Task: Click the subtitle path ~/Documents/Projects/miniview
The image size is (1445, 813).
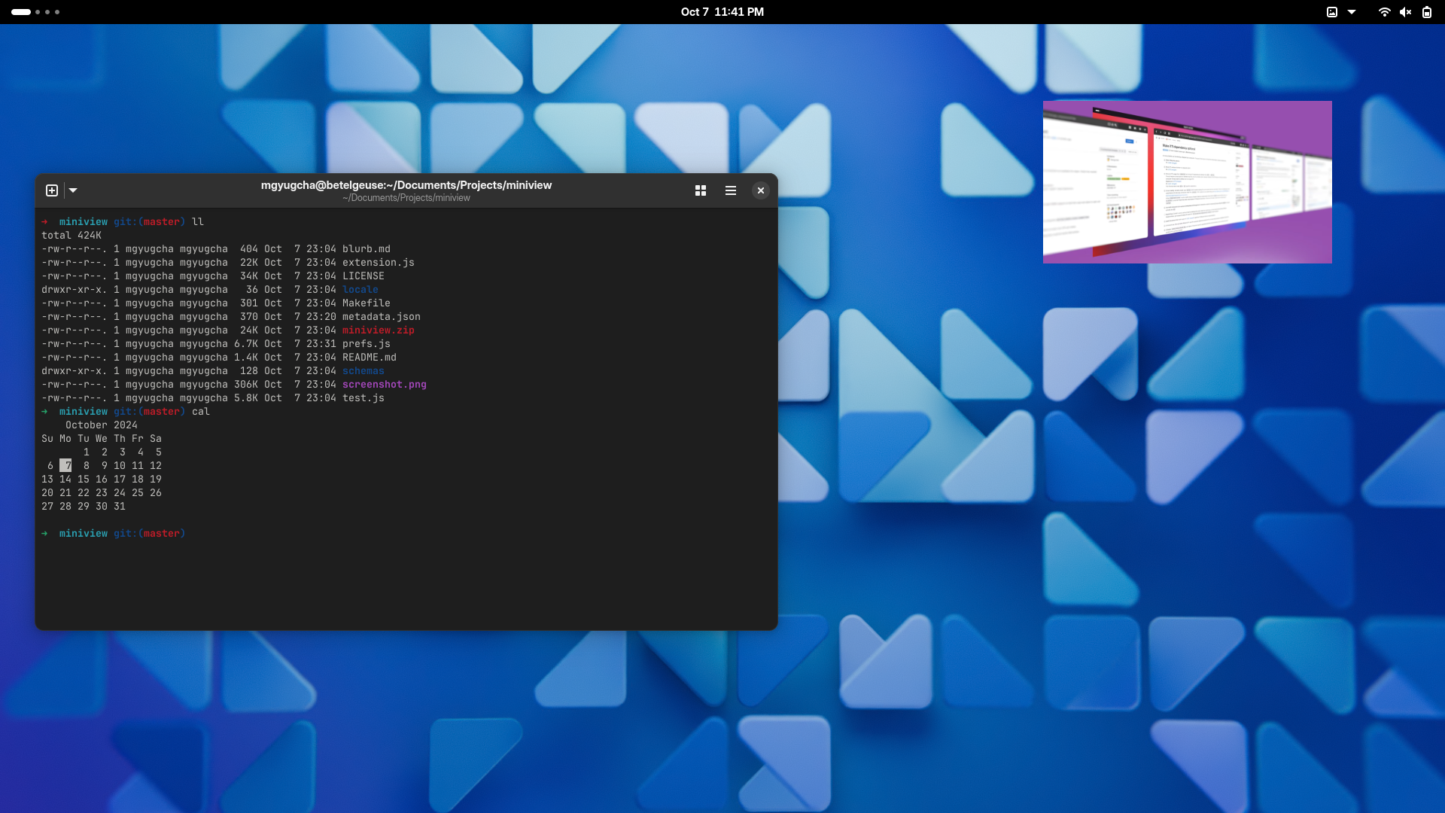Action: [406, 198]
